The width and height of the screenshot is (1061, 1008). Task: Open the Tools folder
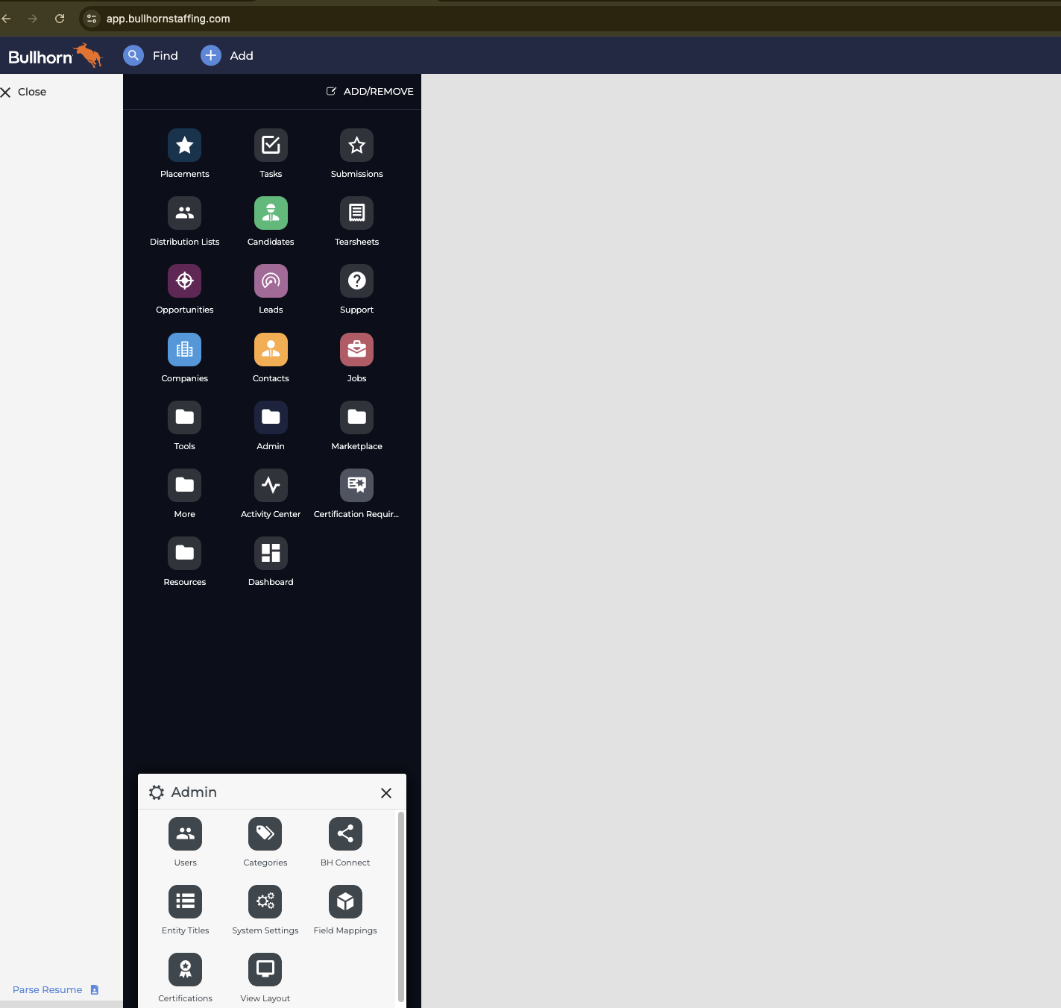pos(185,418)
